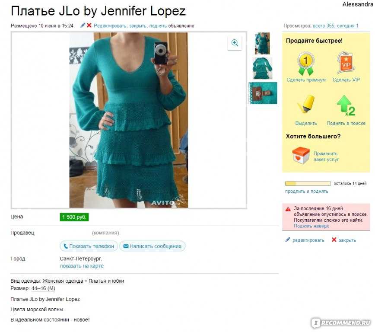Image resolution: width=375 pixels, height=332 pixels.
Task: Click продлить и поднять link
Action: [x=306, y=191]
